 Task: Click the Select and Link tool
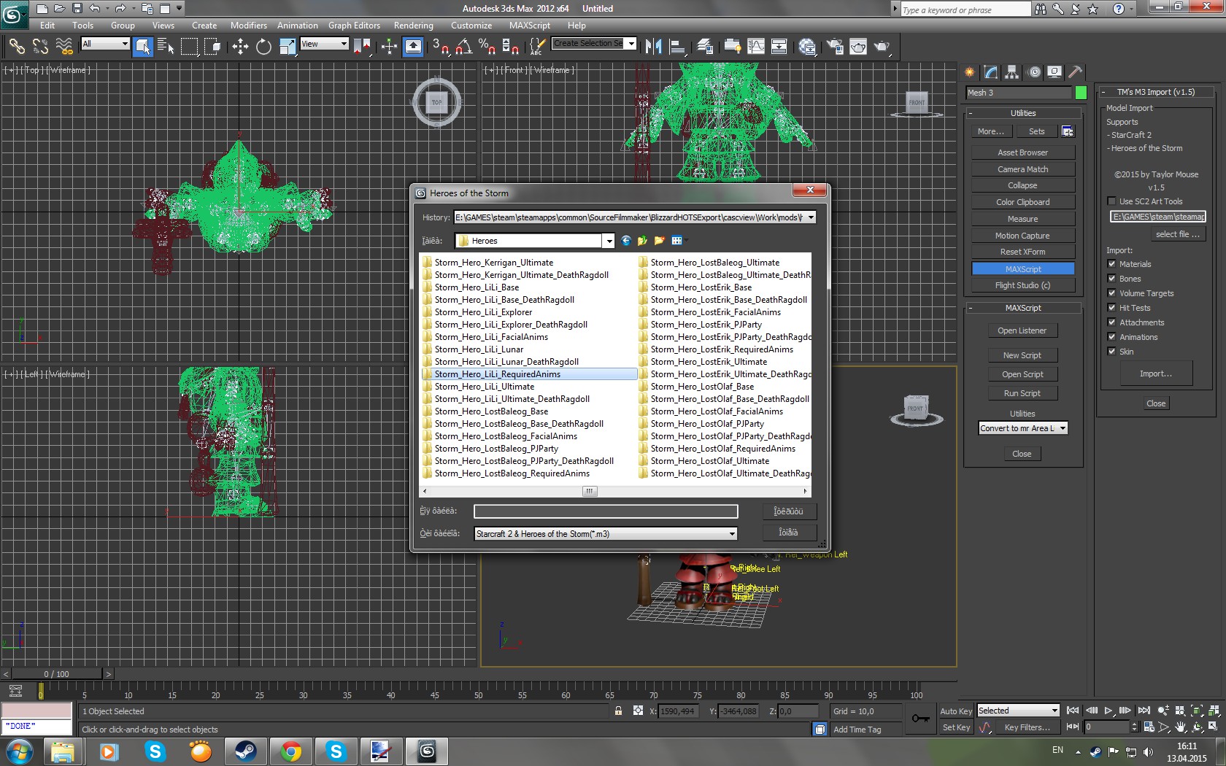(16, 47)
